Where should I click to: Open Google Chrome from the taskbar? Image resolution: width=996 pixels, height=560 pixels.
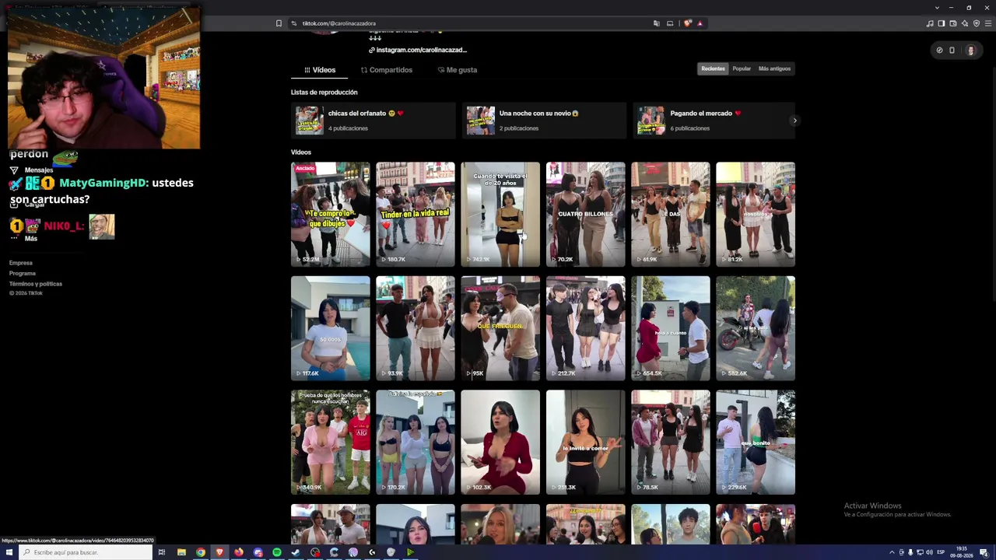(x=201, y=552)
